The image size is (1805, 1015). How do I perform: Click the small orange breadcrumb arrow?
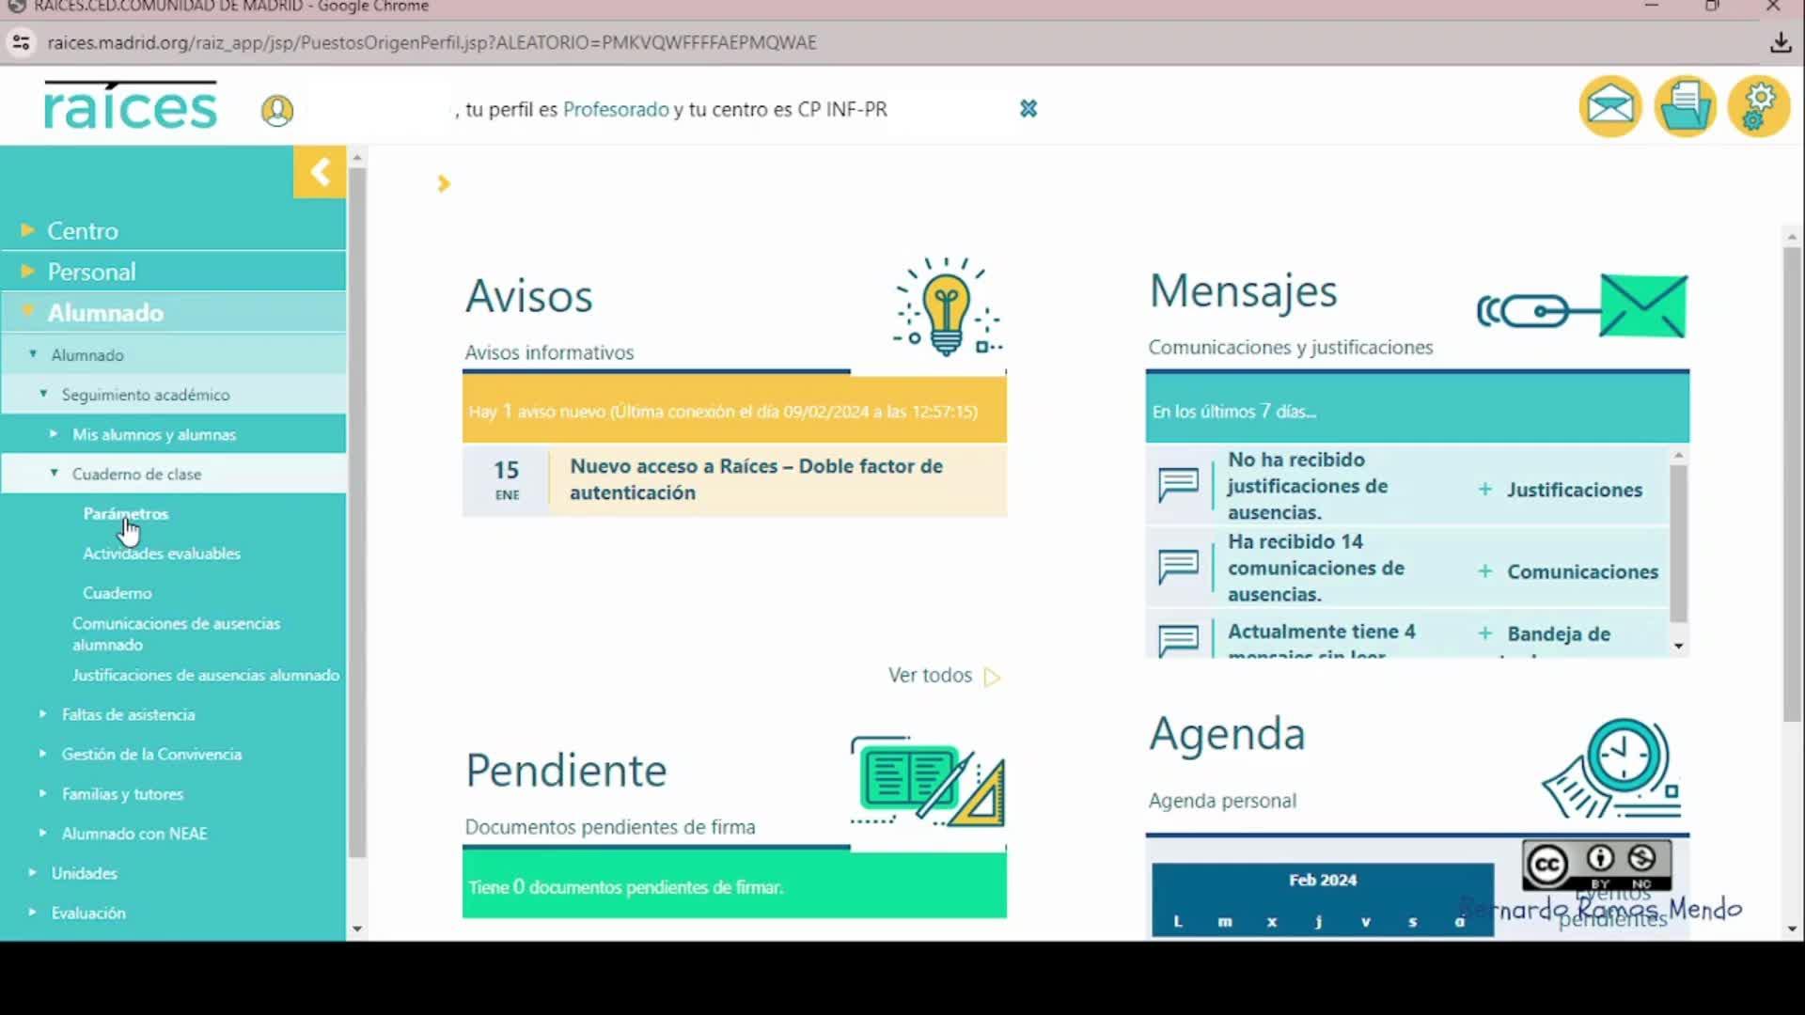coord(444,183)
